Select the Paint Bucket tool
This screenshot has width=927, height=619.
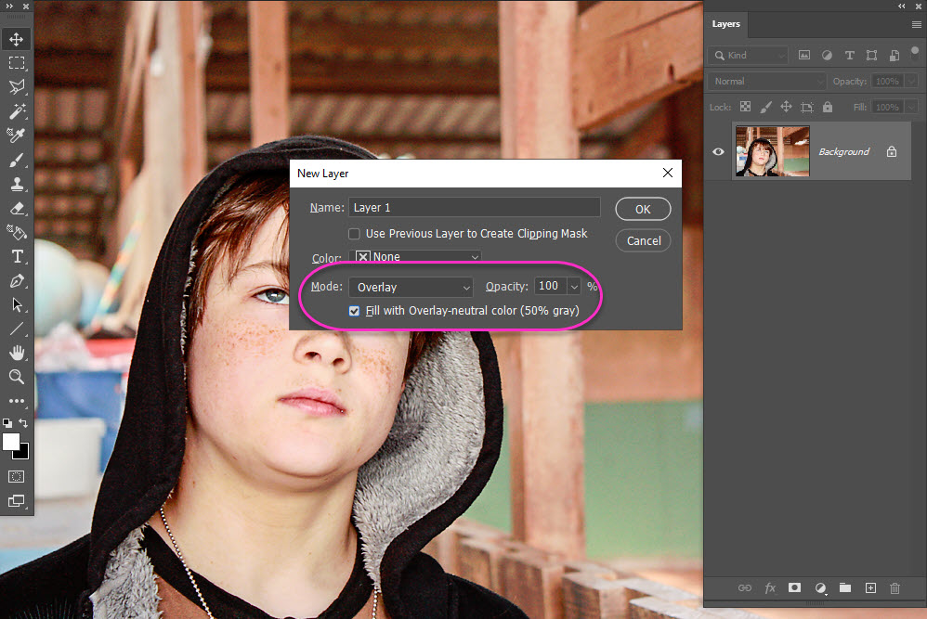pos(17,232)
